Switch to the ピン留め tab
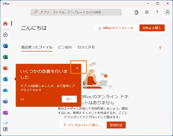The height and width of the screenshot is (136, 173). [x=65, y=47]
